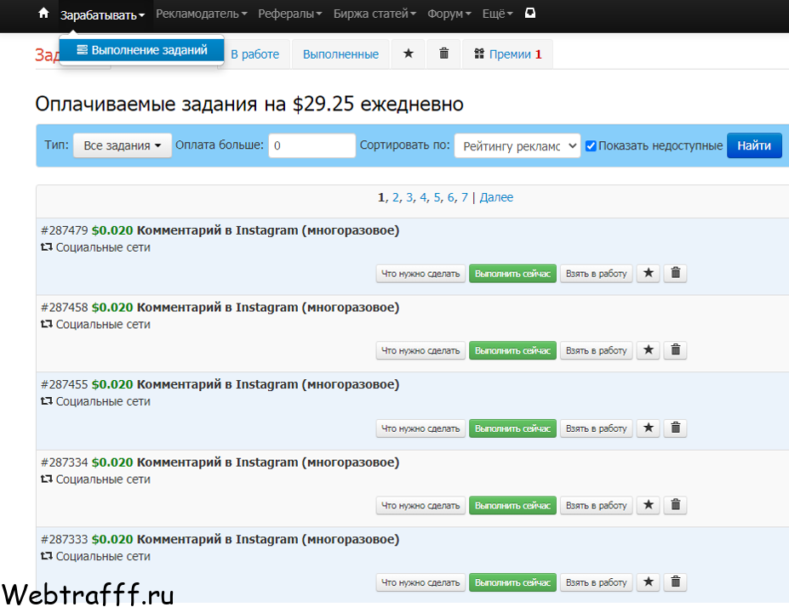
Task: Open the sort by Рейтингу select box
Action: 517,145
